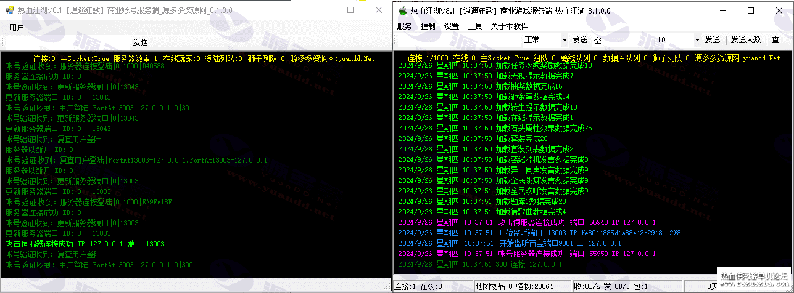The image size is (794, 293).
Task: Click log line 加载套装列表数据完成2
Action: point(486,150)
